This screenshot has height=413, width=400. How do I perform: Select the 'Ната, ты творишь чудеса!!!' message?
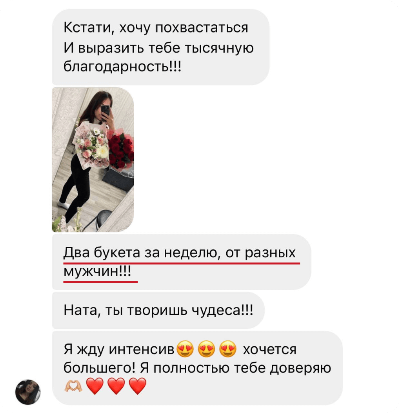pos(158,310)
